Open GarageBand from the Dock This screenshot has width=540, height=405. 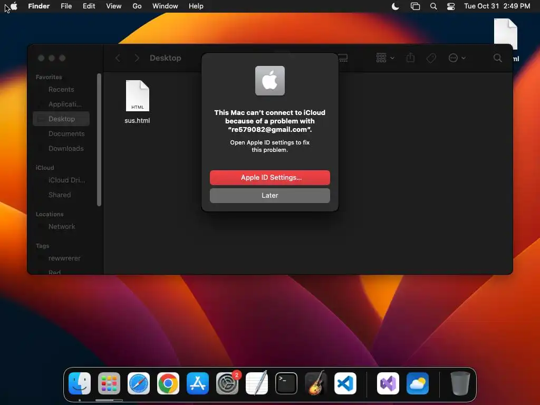316,383
